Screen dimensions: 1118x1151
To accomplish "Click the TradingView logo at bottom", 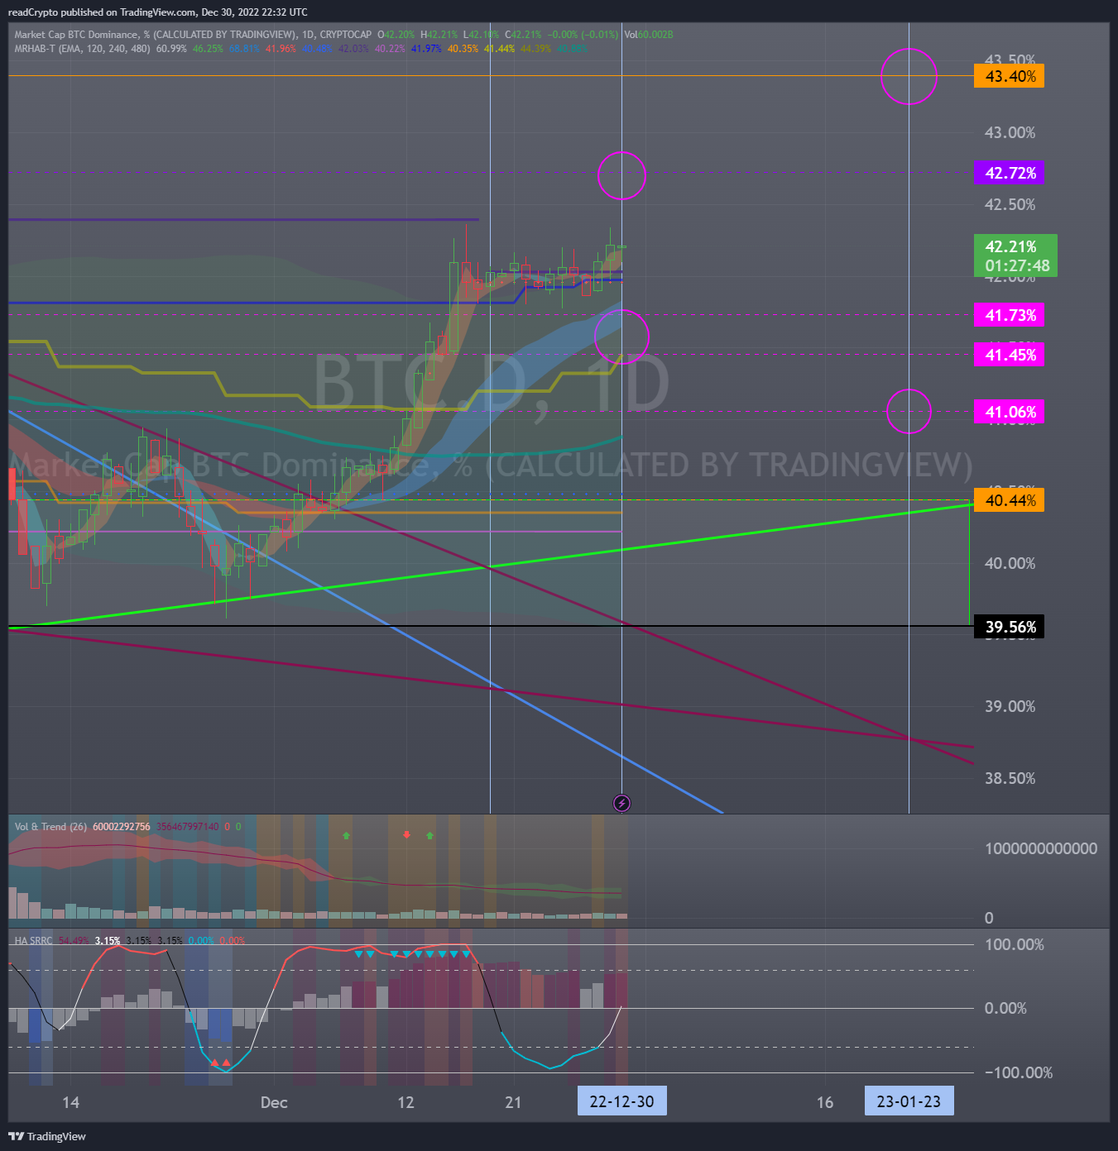I will click(x=47, y=1136).
